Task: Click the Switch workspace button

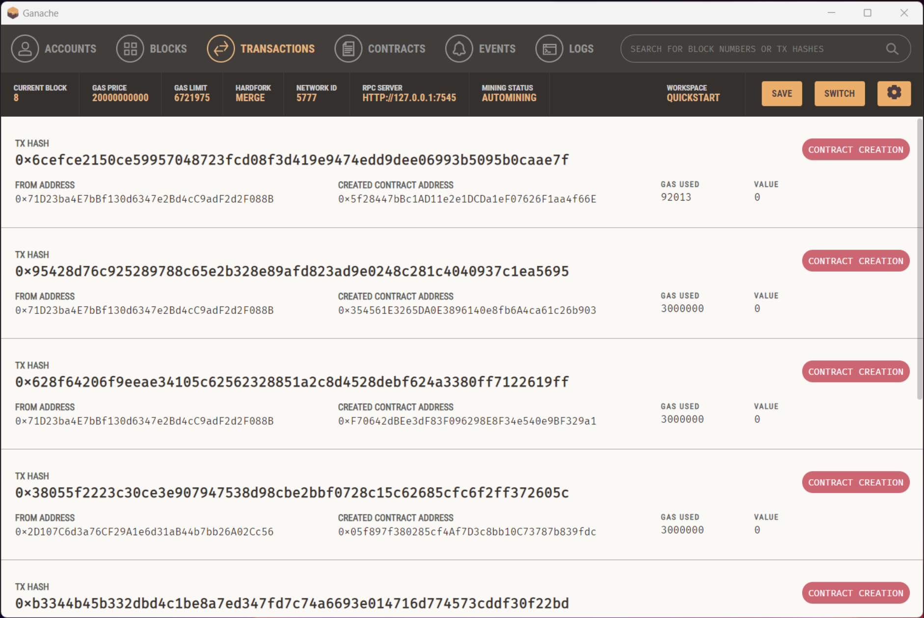Action: (x=839, y=93)
